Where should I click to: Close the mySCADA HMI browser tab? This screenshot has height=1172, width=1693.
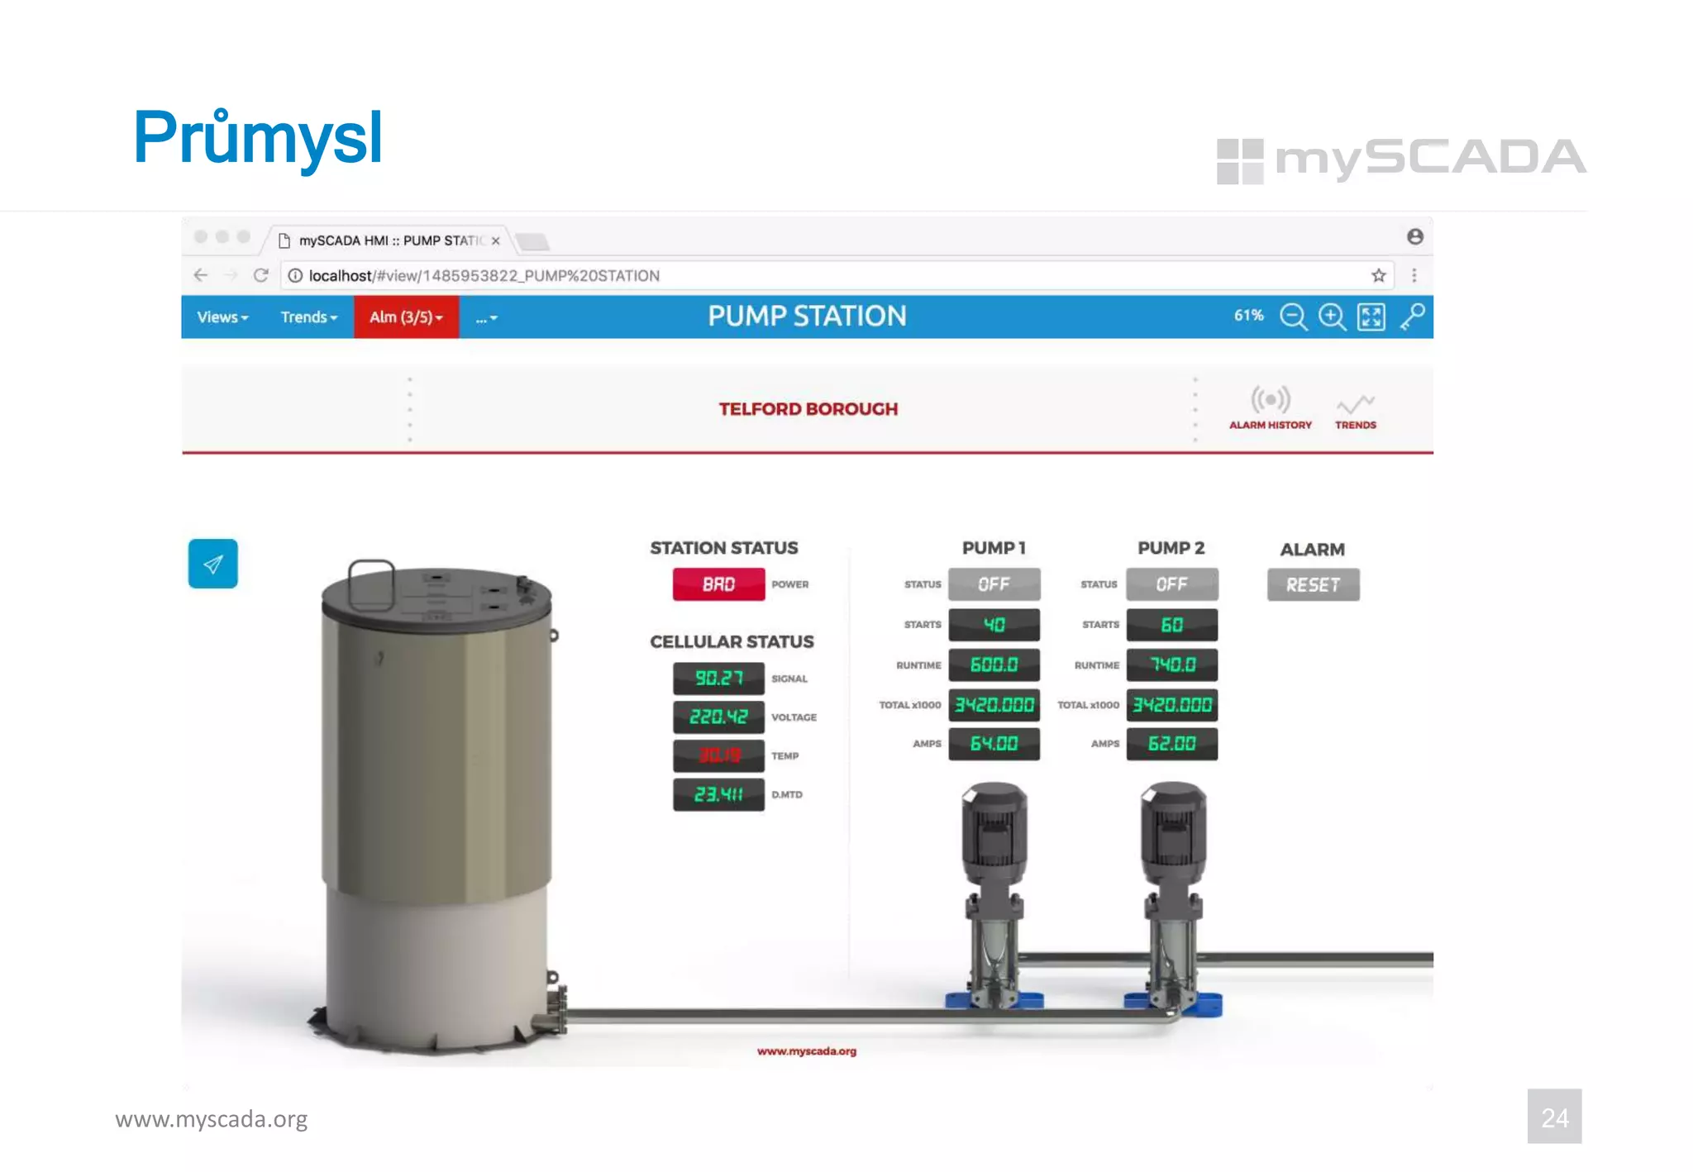(495, 241)
